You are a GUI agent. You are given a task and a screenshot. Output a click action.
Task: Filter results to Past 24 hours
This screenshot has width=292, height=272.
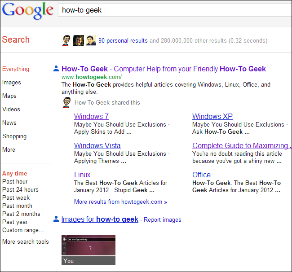click(20, 189)
